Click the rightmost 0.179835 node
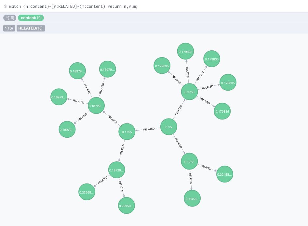 point(228,82)
